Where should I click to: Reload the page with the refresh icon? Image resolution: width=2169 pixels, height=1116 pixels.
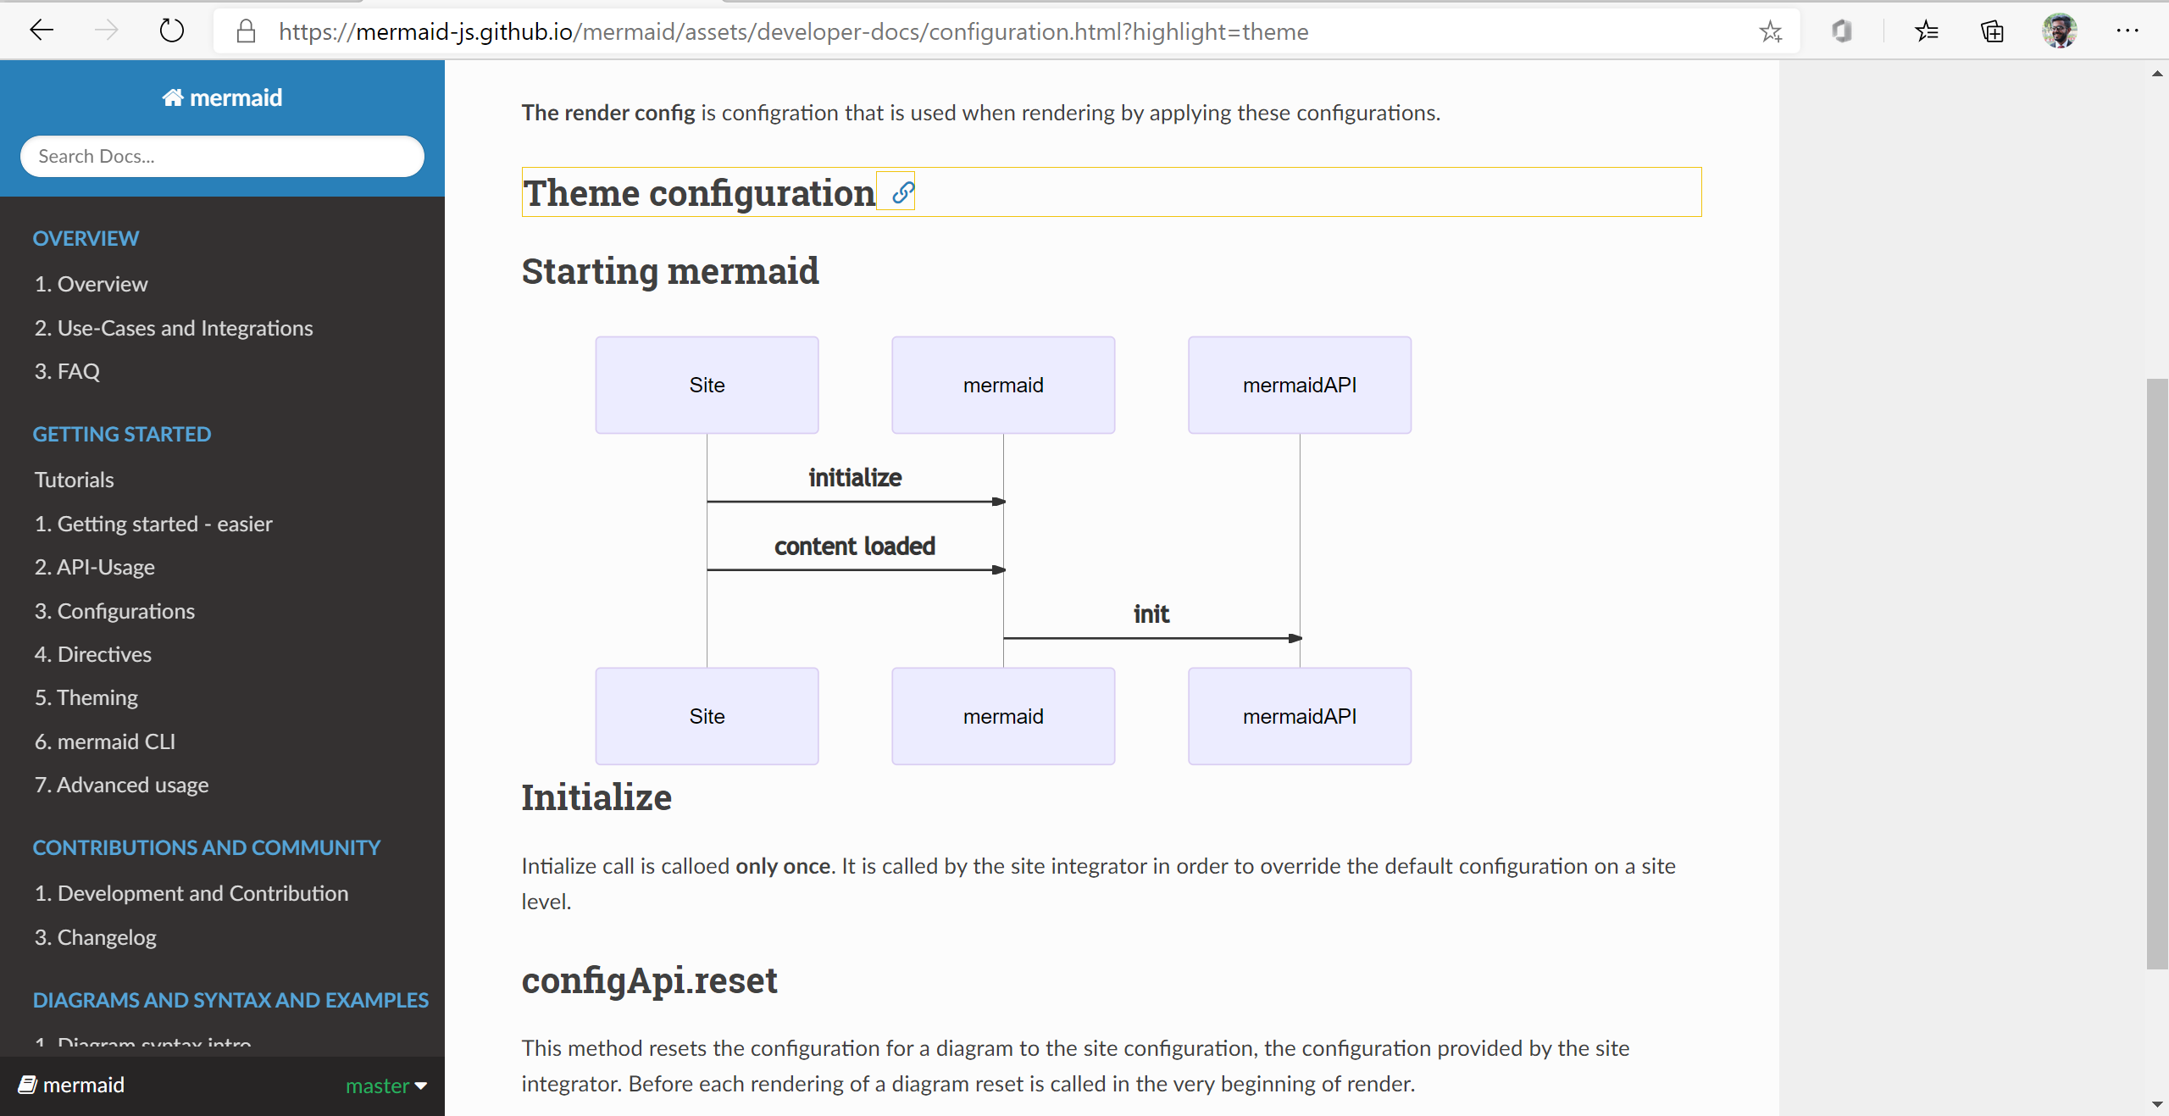tap(172, 31)
